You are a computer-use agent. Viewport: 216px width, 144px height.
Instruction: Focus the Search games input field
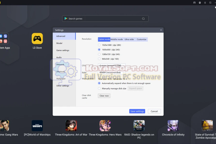(105, 19)
